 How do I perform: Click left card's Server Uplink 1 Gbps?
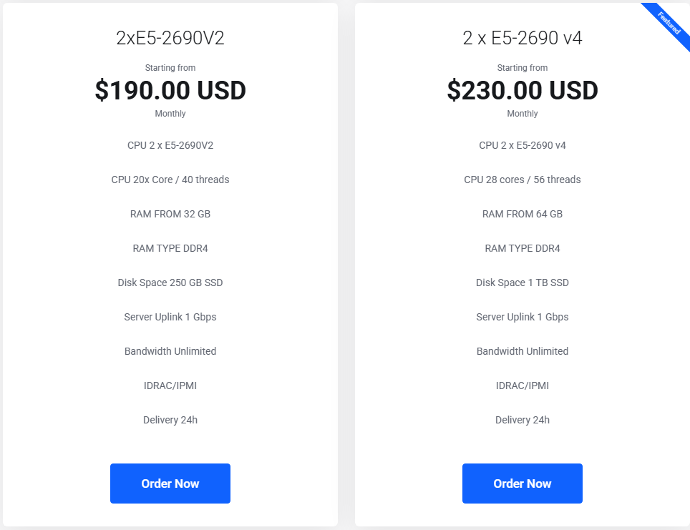[x=170, y=317]
